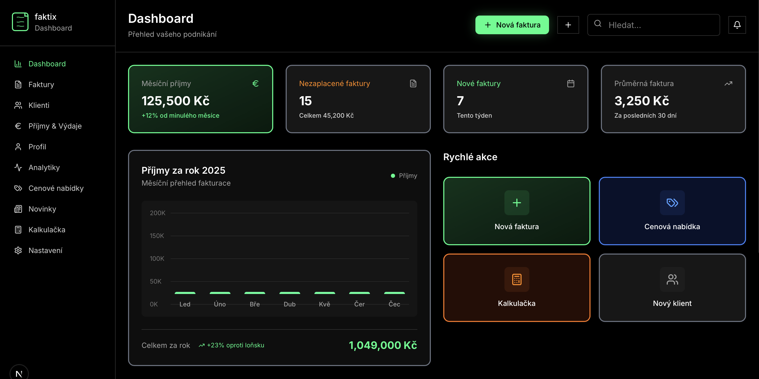Open the Profil page
This screenshot has height=379, width=759.
click(37, 147)
